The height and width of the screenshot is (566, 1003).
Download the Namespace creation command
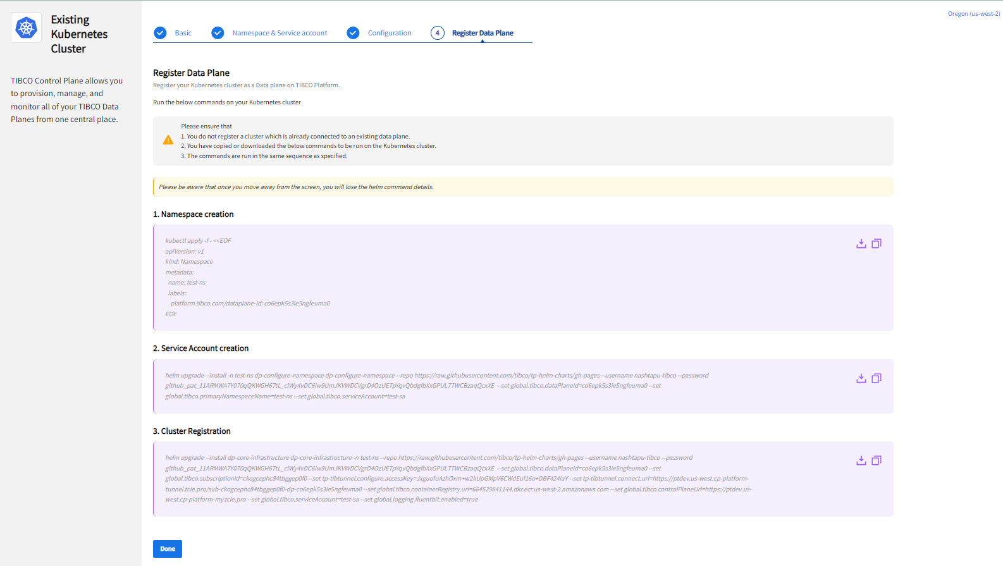point(861,243)
